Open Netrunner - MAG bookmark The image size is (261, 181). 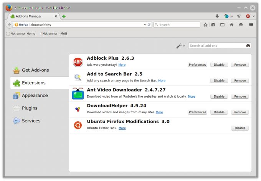tap(54, 34)
